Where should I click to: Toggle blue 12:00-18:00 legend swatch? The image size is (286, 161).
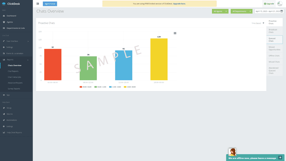coord(110,87)
